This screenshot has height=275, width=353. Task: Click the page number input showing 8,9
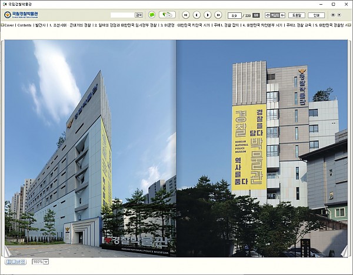234,15
